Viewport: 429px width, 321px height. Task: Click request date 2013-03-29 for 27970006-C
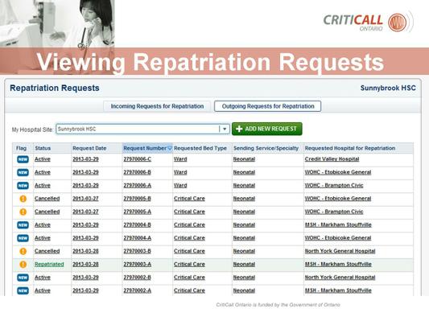[x=85, y=159]
